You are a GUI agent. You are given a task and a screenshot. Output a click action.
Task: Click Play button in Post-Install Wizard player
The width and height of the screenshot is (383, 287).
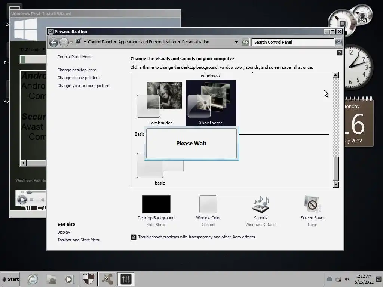click(22, 200)
